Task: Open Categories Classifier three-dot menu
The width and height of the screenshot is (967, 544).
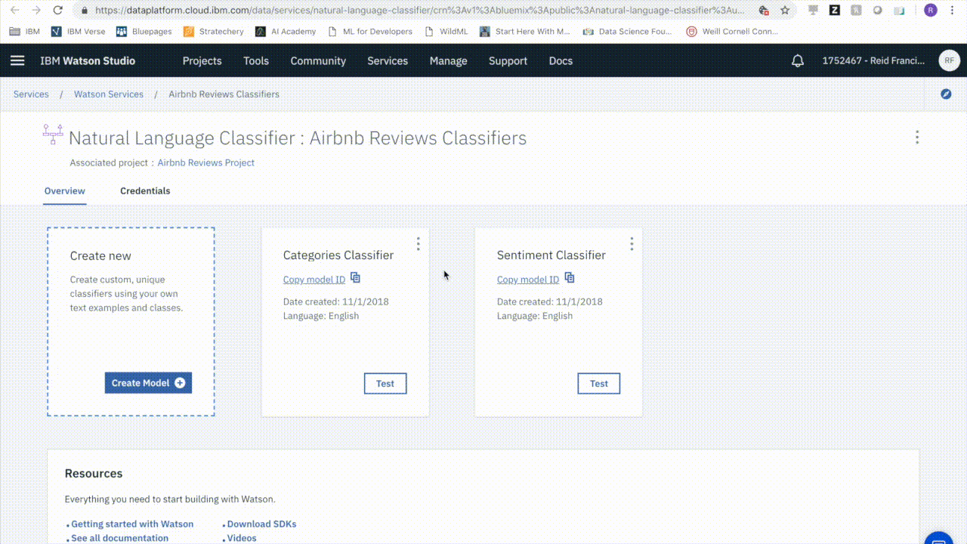Action: (x=418, y=243)
